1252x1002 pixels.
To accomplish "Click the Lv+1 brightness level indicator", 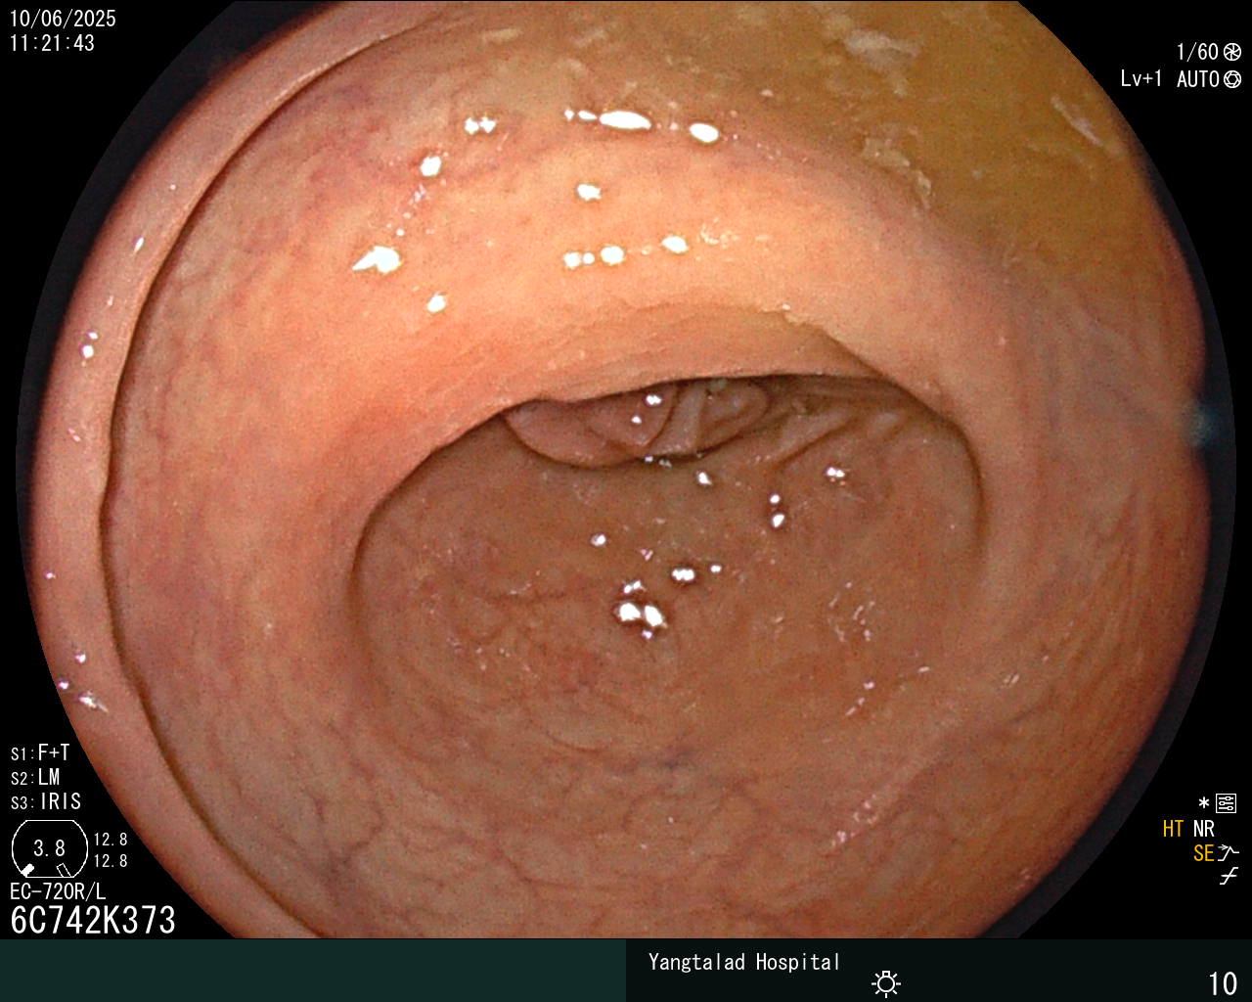I will click(1141, 79).
